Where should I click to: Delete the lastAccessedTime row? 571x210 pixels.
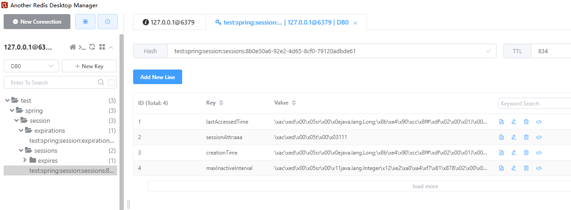pyautogui.click(x=526, y=122)
